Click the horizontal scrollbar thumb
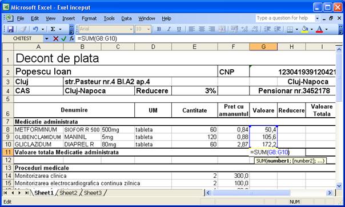The image size is (345, 207). point(251,193)
